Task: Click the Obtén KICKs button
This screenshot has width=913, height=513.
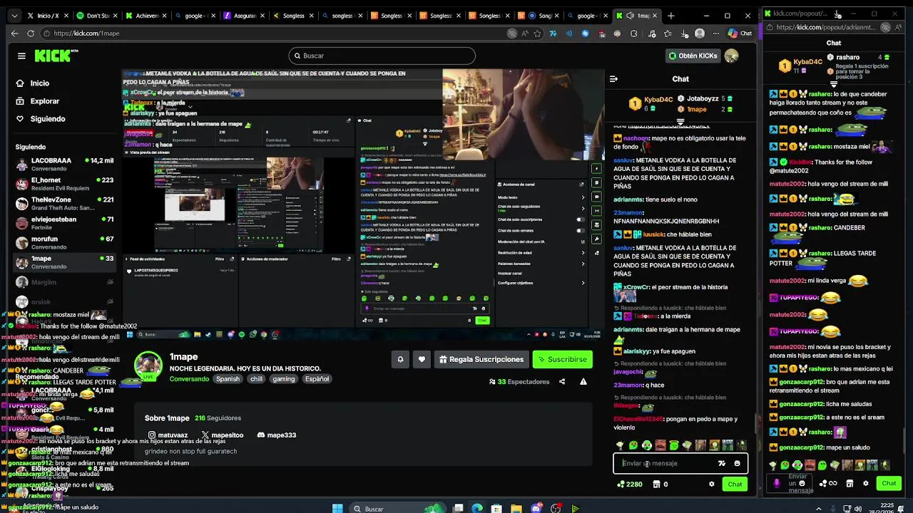Action: [693, 56]
